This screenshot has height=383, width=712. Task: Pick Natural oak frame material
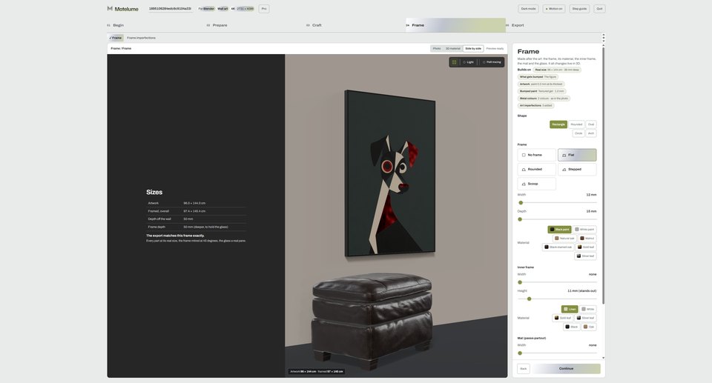(x=564, y=239)
